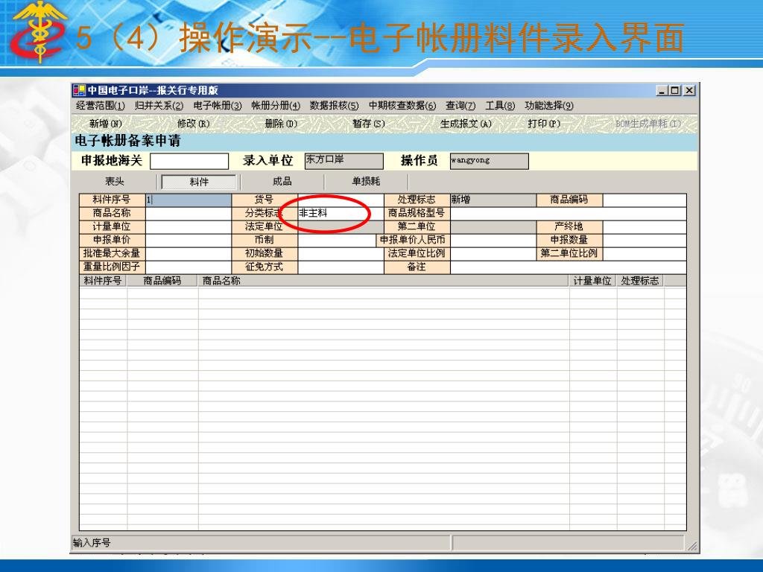Click the BOM生成单耗 toolbar button
763x572 pixels.
click(648, 124)
